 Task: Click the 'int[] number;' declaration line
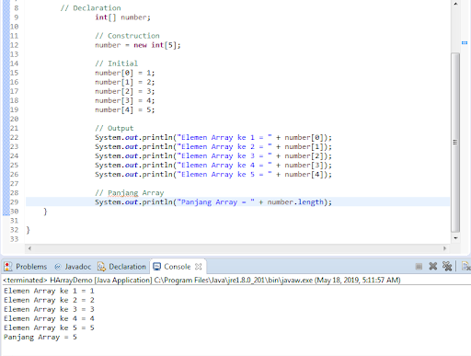pos(122,17)
